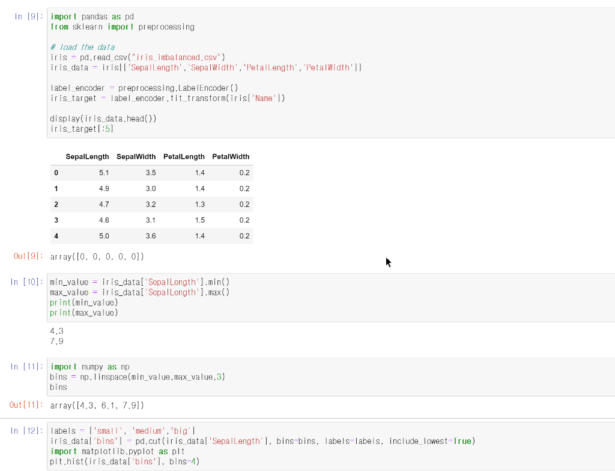Click inside the In [11] code cell
615x471 pixels.
point(331,377)
